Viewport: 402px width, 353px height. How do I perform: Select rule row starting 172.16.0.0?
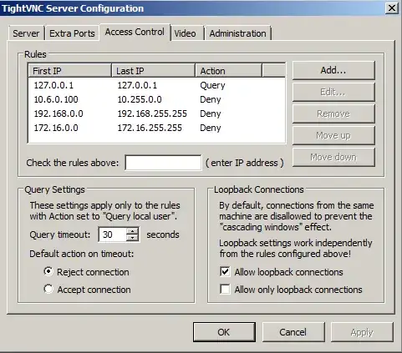tap(157, 128)
